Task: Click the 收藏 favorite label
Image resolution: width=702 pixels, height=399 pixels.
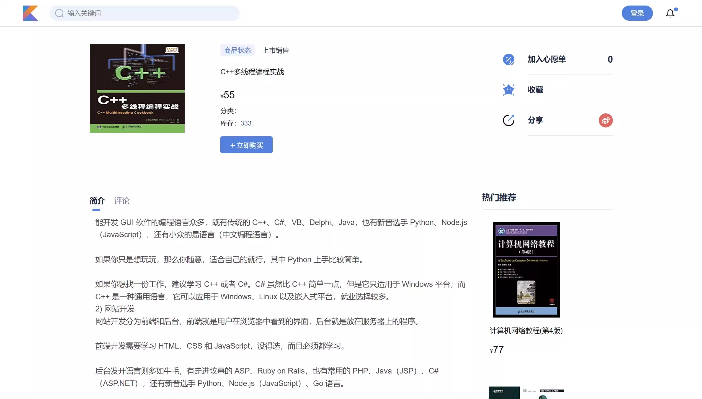Action: [535, 90]
